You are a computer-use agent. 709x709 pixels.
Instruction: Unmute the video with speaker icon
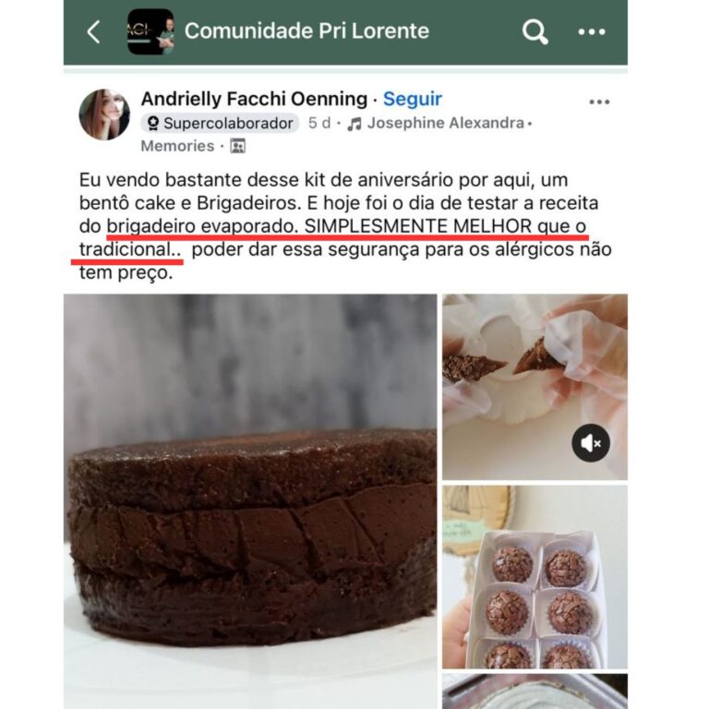click(591, 443)
